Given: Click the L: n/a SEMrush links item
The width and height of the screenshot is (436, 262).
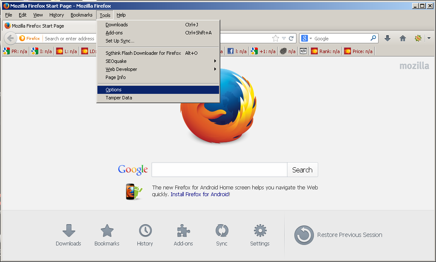Looking at the screenshot, I should 66,51.
